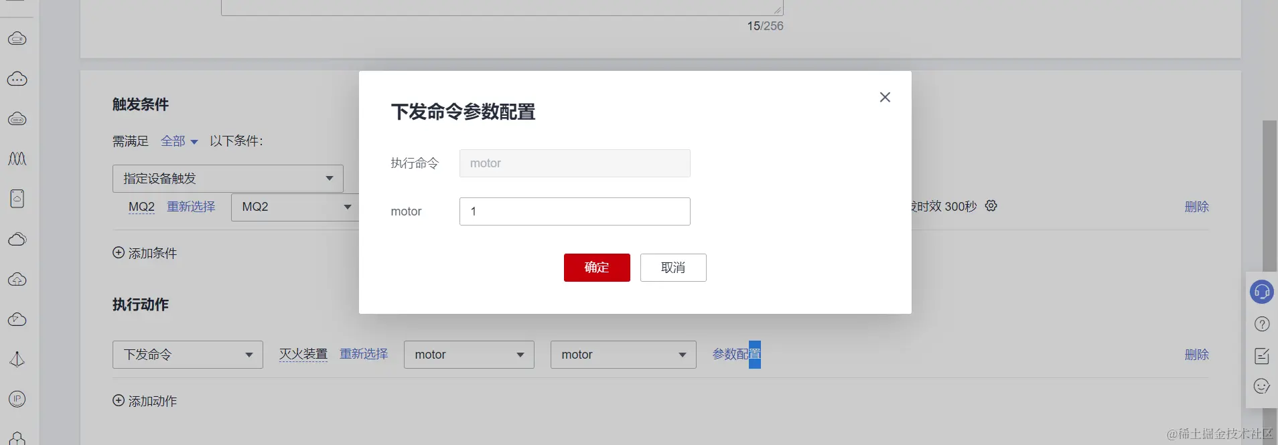Image resolution: width=1278 pixels, height=445 pixels.
Task: Click the page's vertical scrollbar thumb
Action: [1269, 195]
